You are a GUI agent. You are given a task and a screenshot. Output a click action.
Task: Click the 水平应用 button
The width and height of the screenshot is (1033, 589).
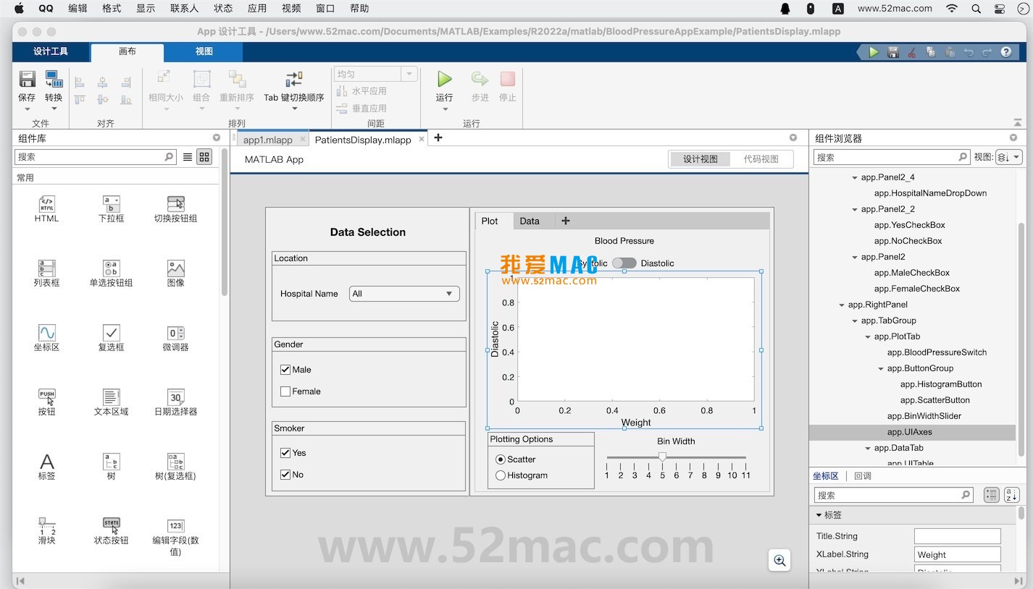coord(361,91)
